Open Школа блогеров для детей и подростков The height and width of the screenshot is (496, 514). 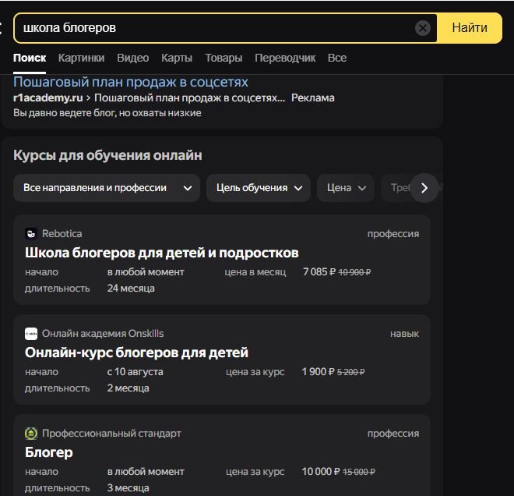[x=162, y=253]
